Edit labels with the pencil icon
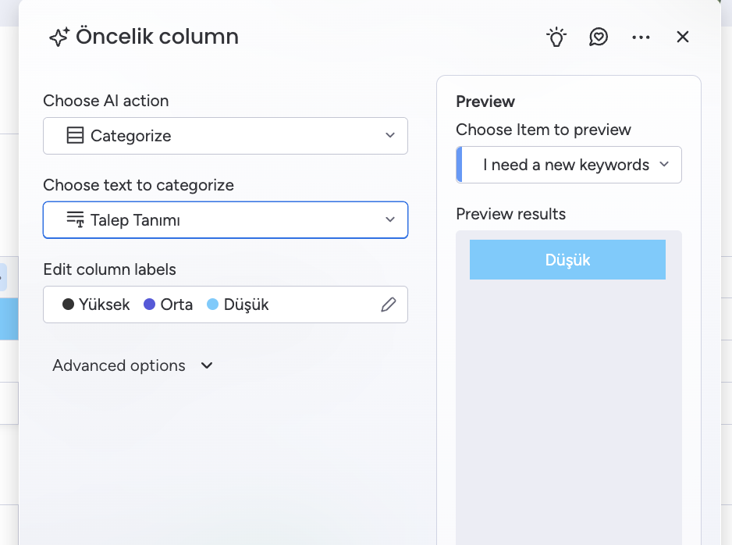 tap(389, 305)
